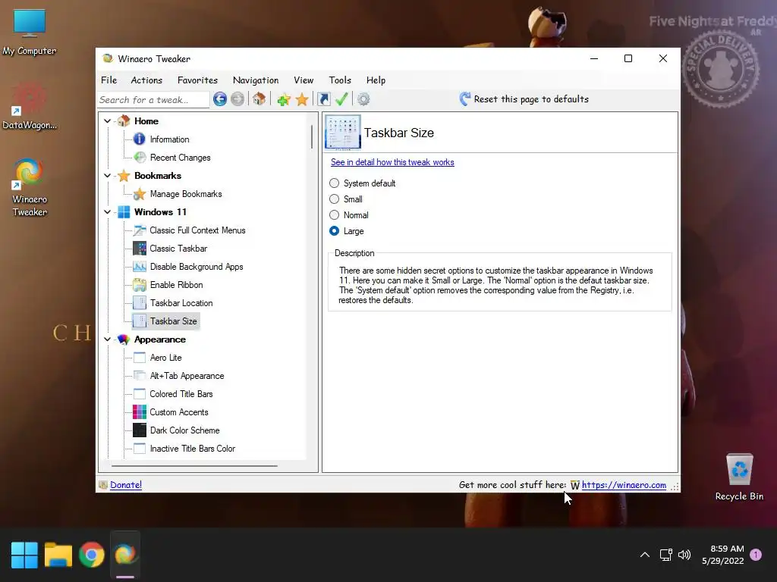Open bookmarks via the gold star toolbar icon
Viewport: 777px width, 582px height.
pos(302,99)
